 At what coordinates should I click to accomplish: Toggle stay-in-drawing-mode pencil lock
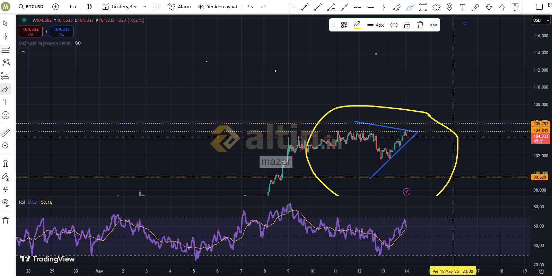click(6, 177)
